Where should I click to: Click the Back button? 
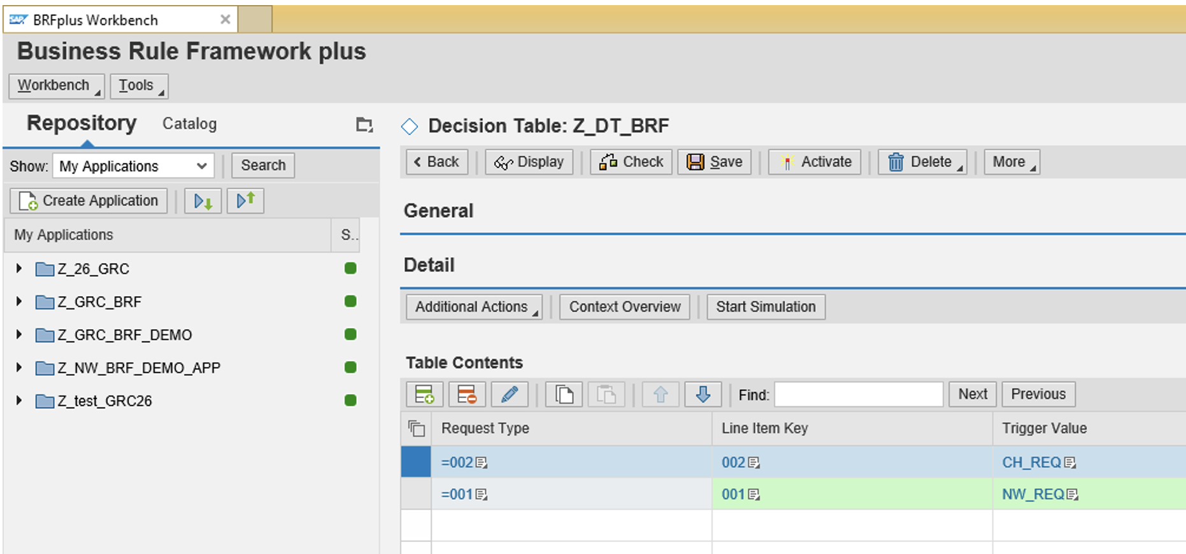(x=437, y=162)
